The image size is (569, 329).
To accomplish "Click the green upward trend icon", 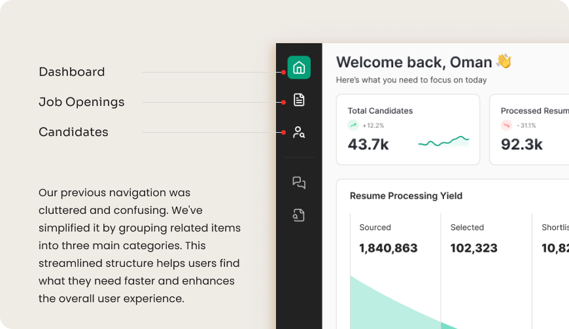I will (x=353, y=125).
